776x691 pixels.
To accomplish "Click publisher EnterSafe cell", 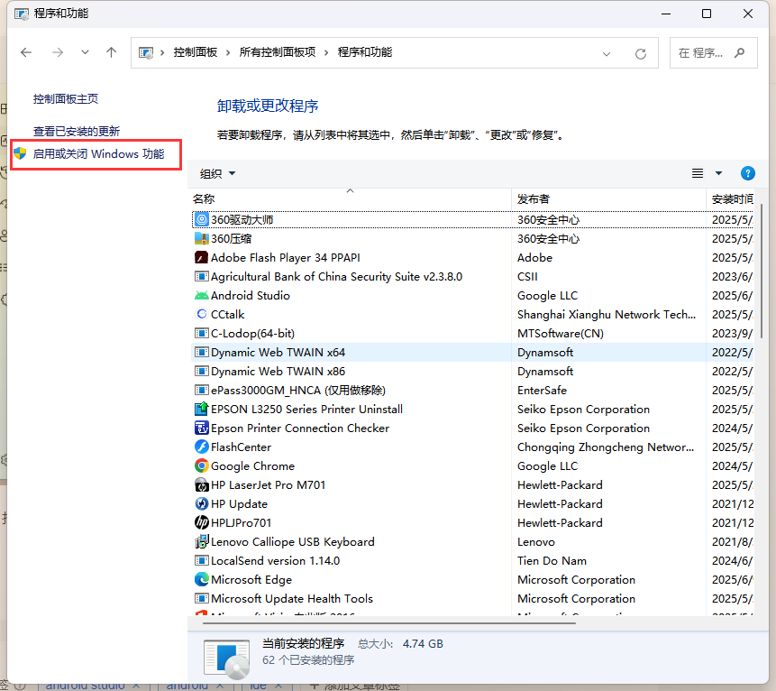I will (x=542, y=391).
